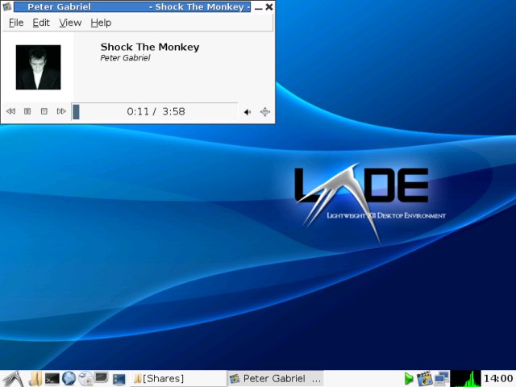Click the media clapperboard tray icon
This screenshot has width=516, height=387.
pos(424,379)
